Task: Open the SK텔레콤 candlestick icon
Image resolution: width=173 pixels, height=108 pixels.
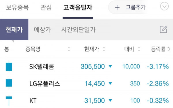Action: pos(9,66)
